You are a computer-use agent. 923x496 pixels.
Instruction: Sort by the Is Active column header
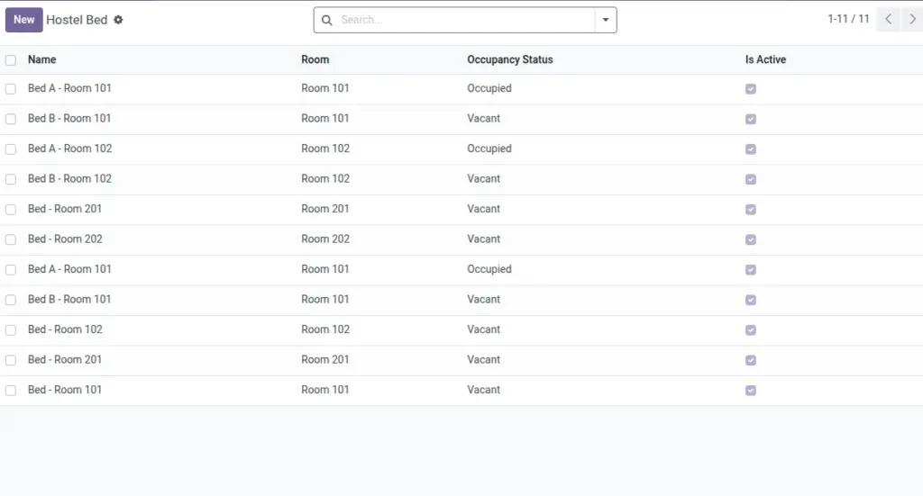pos(765,59)
